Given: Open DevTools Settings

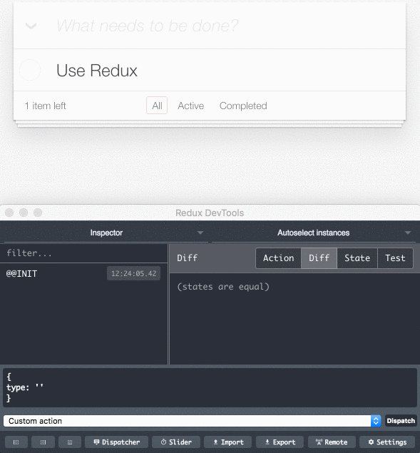Looking at the screenshot, I should coord(387,442).
